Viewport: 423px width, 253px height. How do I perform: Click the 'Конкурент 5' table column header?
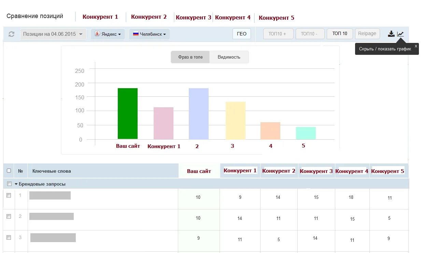tap(388, 171)
